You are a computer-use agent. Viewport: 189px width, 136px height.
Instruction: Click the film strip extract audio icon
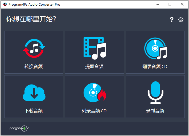click(x=94, y=48)
